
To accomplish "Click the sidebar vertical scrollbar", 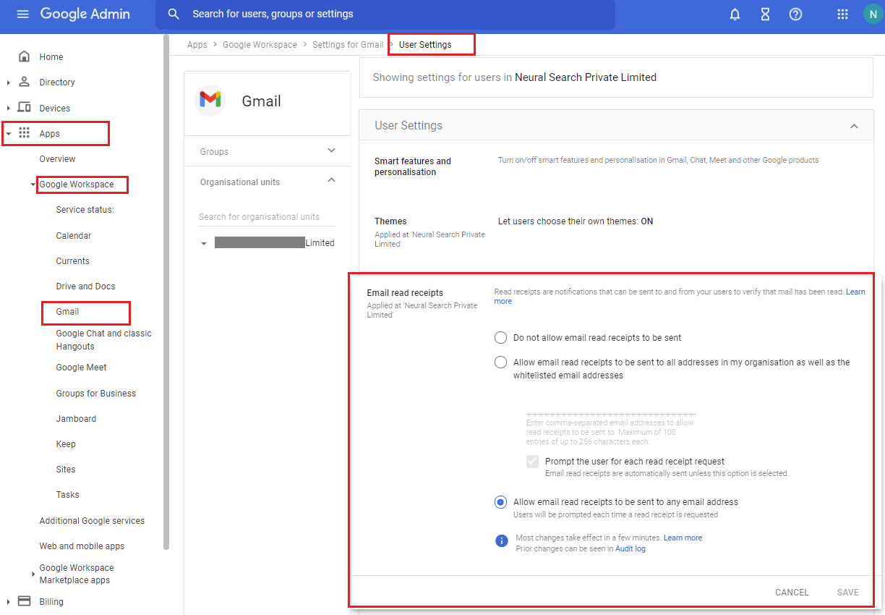I will click(166, 292).
